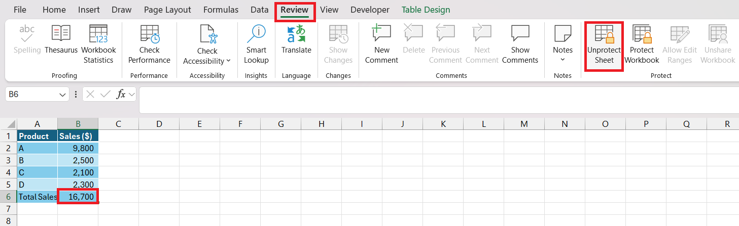Select column header M
Screen dimensions: 739x226
click(x=524, y=124)
